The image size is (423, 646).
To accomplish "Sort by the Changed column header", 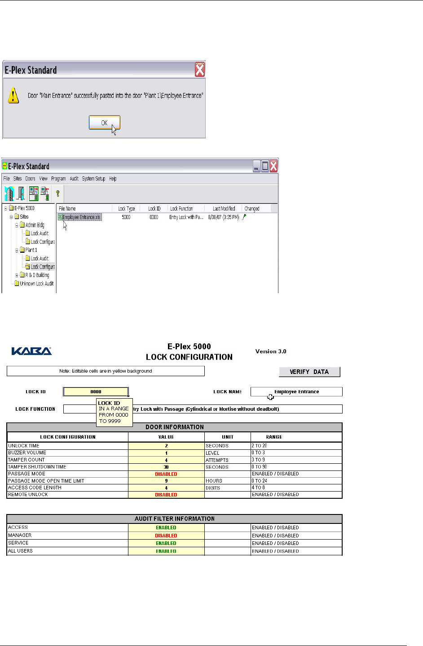I will 257,209.
